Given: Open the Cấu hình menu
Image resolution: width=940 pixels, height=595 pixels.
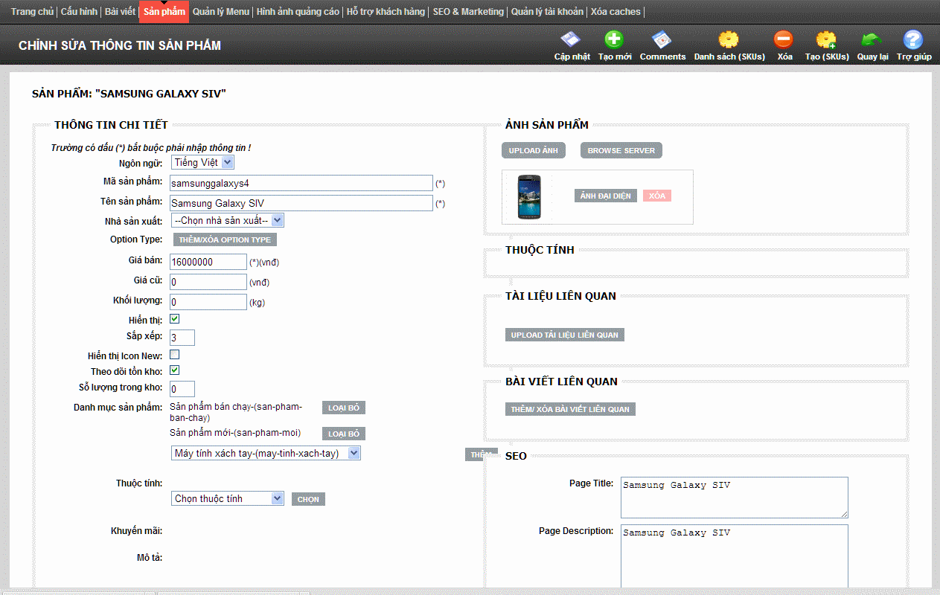Looking at the screenshot, I should click(x=80, y=12).
